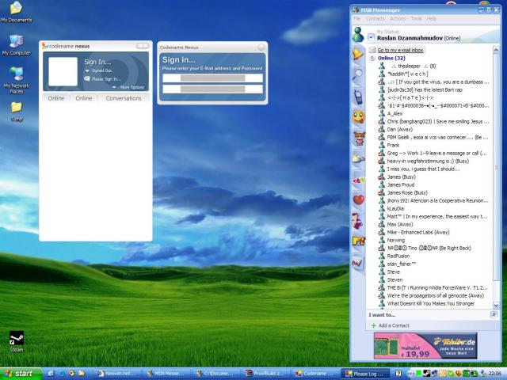Collapse the Online (32) contact group
507x380 pixels.
point(372,58)
